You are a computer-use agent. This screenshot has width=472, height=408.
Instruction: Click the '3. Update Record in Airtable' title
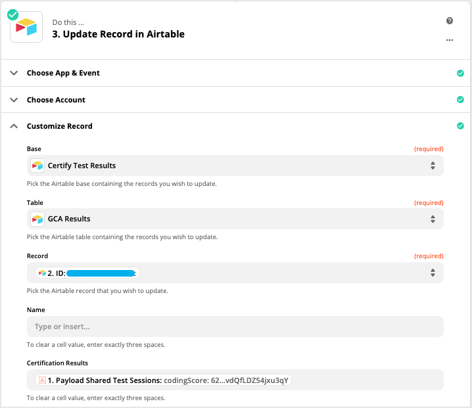(118, 34)
